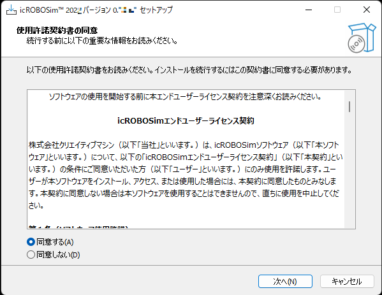
Task: Click the ソフトウェアの使用を開始する前に line in license
Action: tap(185, 97)
